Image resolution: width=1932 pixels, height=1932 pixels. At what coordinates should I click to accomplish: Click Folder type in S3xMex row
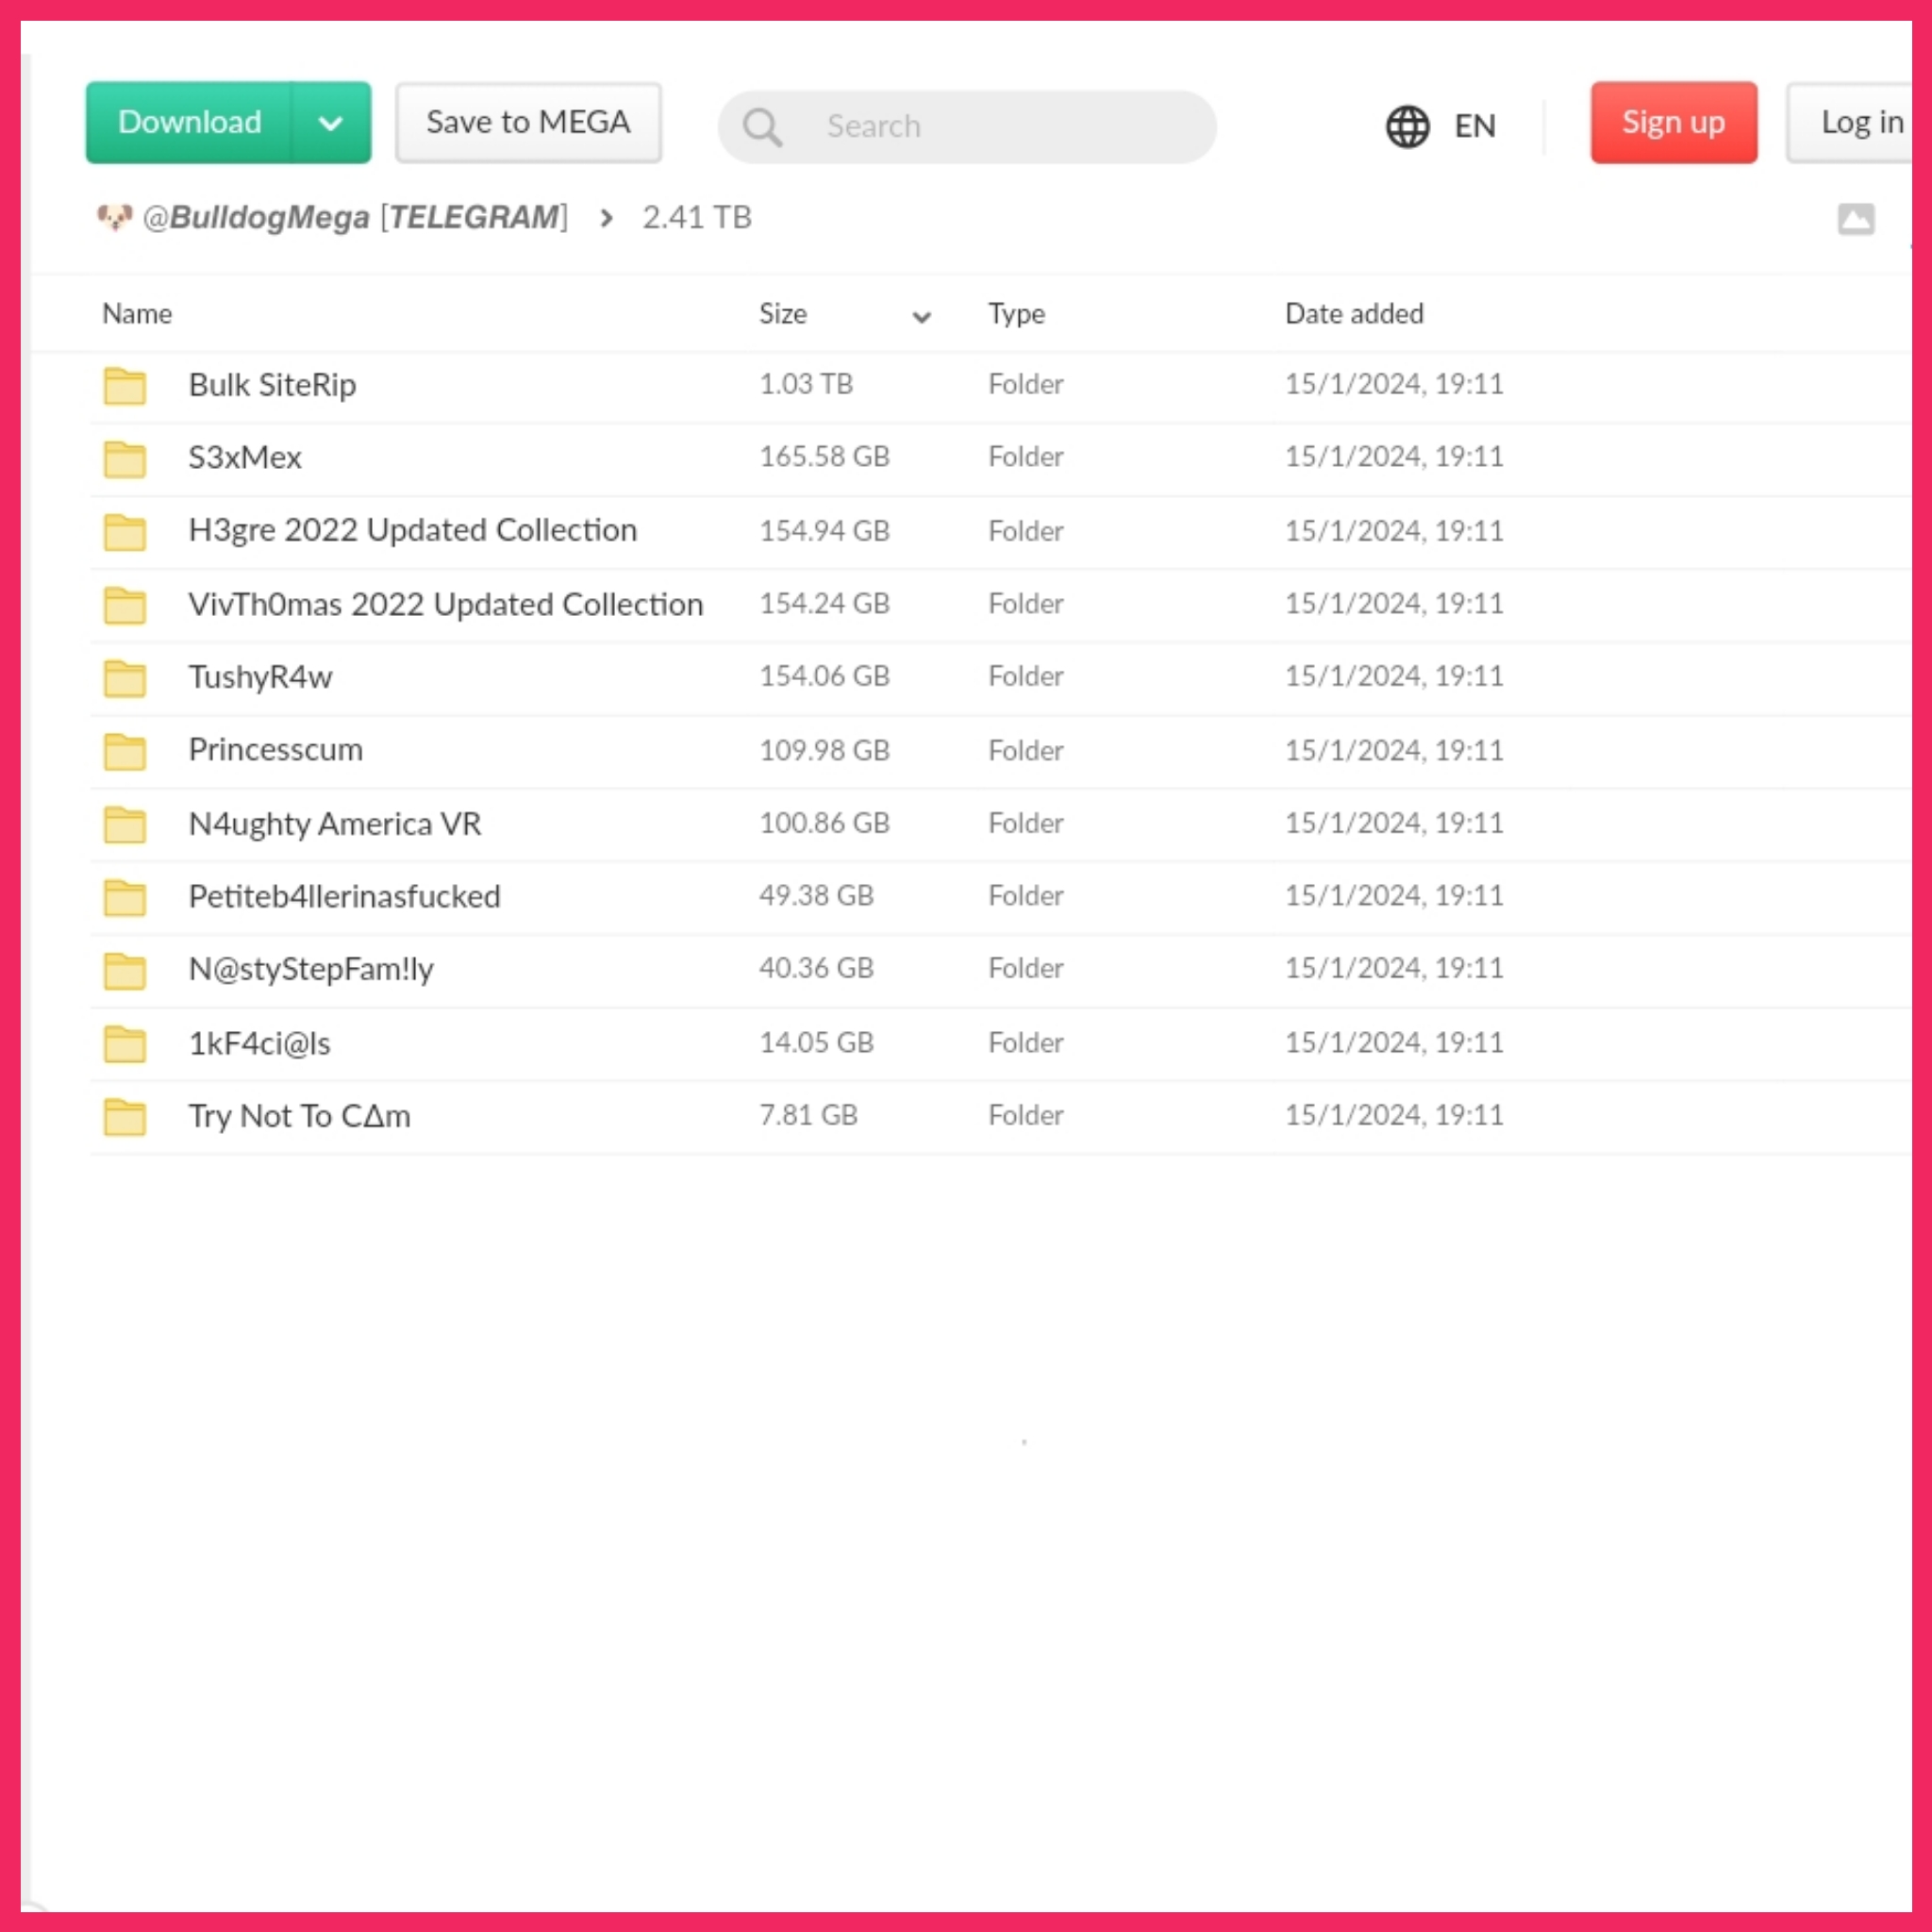click(x=1026, y=457)
